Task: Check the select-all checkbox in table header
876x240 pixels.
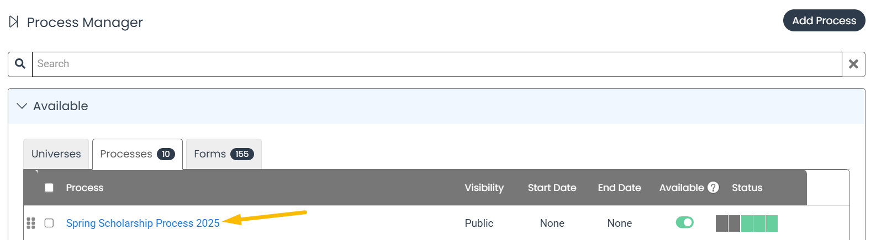Action: click(x=49, y=188)
